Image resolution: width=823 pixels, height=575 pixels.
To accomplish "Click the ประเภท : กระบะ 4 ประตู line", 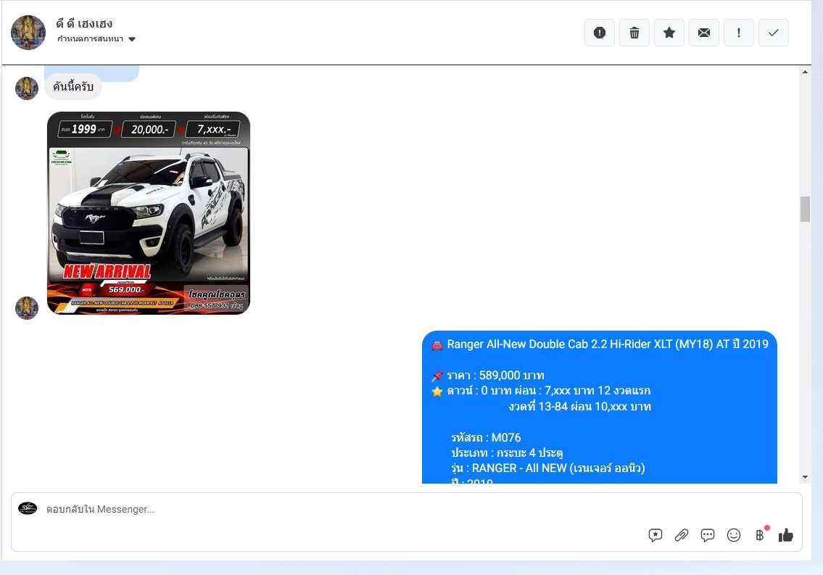I will tap(507, 452).
